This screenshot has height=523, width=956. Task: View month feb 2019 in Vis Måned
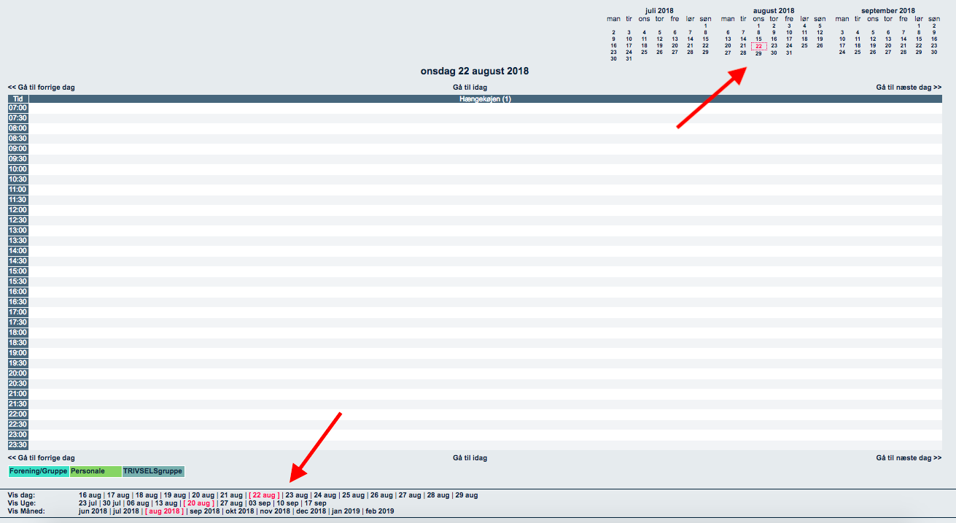pos(379,511)
